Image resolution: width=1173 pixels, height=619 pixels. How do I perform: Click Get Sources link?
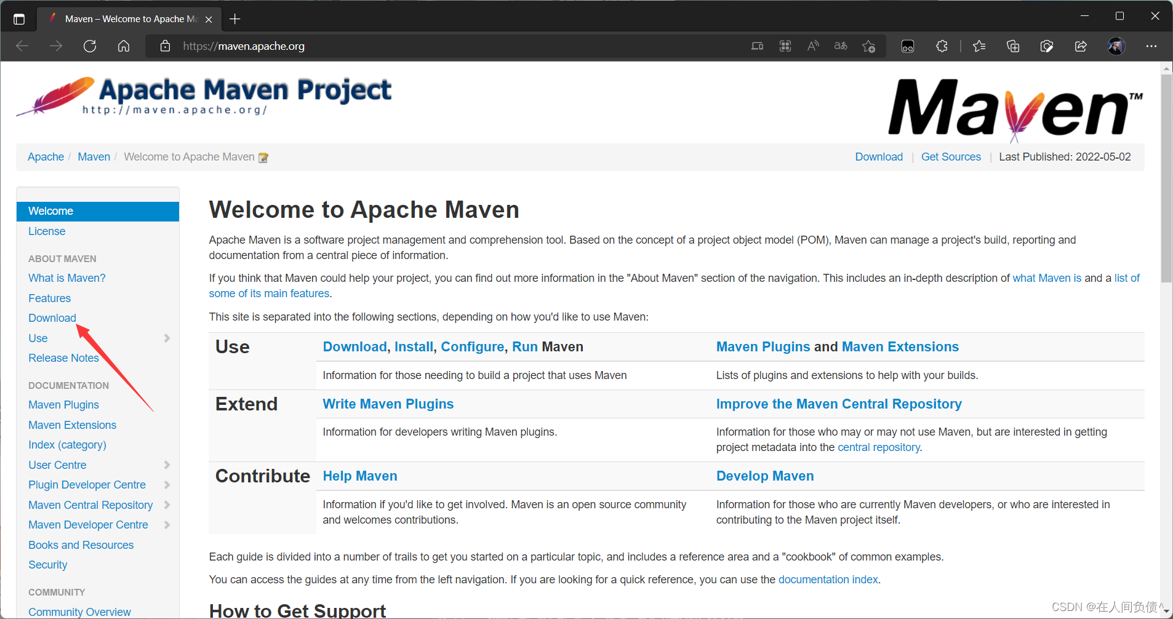[x=951, y=157]
